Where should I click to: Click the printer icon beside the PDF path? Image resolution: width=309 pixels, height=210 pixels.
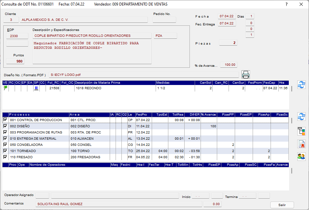246,75
